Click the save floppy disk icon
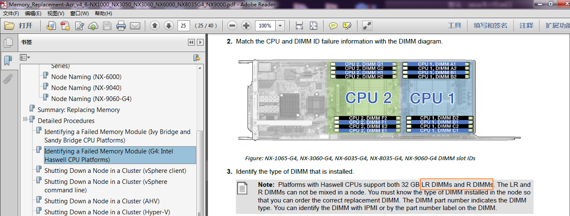Image resolution: width=570 pixels, height=216 pixels. point(107,26)
